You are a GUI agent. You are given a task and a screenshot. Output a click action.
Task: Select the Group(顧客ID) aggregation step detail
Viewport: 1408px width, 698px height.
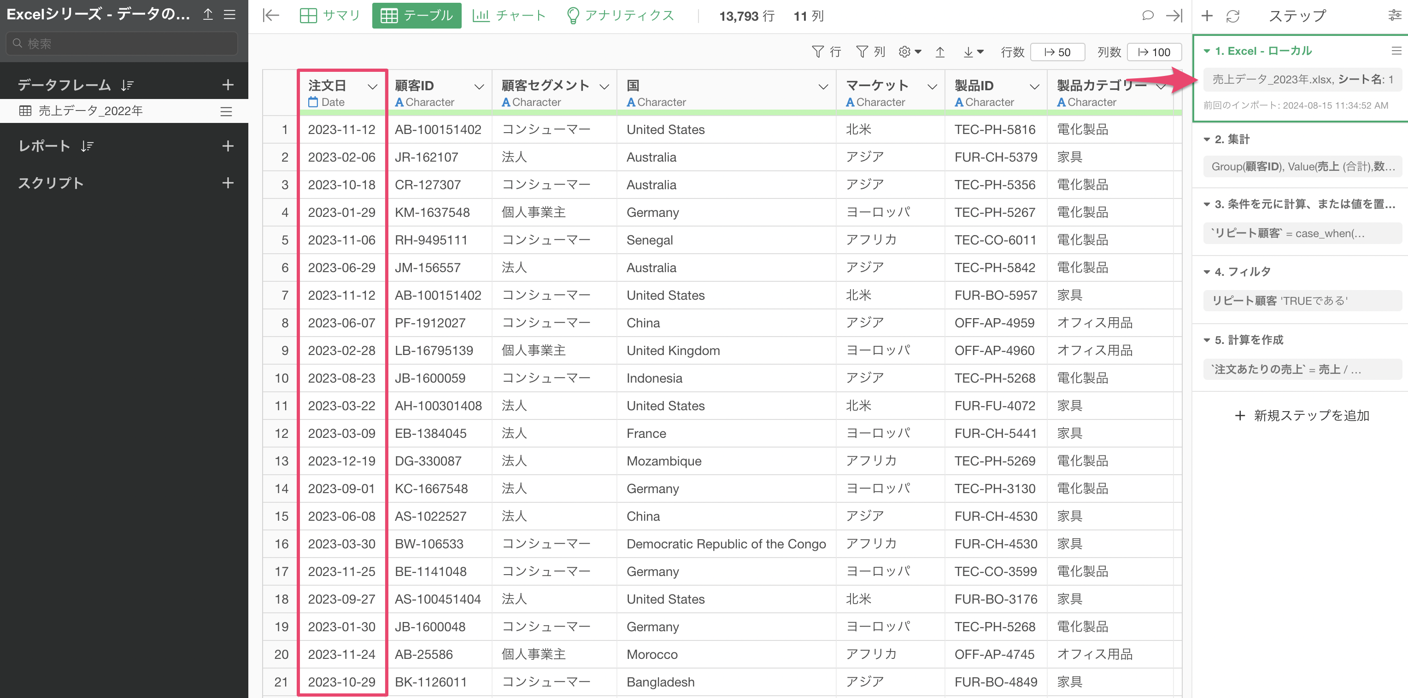pyautogui.click(x=1302, y=167)
